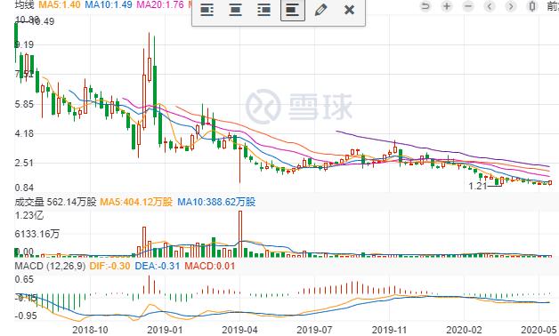Align image left with text wrap
Viewport: 559px width, 336px height.
coord(207,10)
